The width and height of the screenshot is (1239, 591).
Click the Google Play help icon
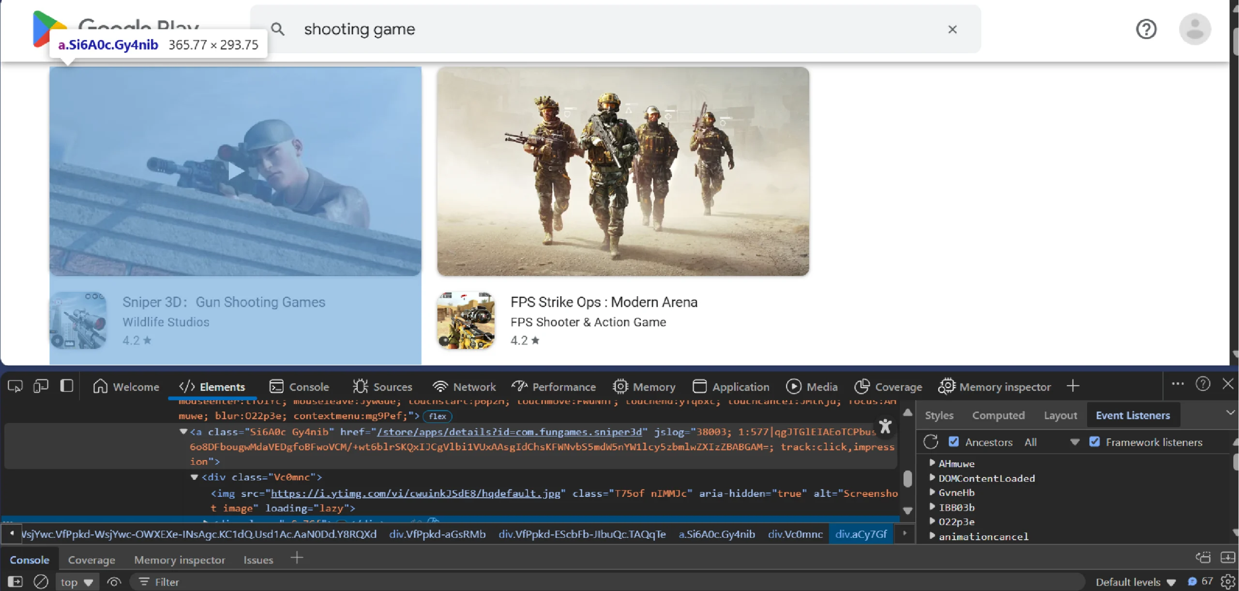tap(1146, 29)
